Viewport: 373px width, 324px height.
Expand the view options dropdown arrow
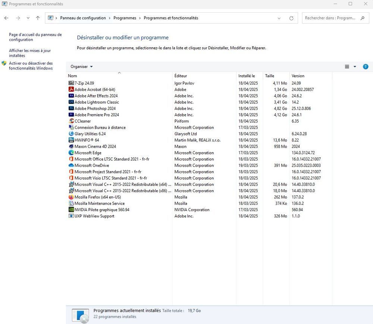[x=355, y=67]
